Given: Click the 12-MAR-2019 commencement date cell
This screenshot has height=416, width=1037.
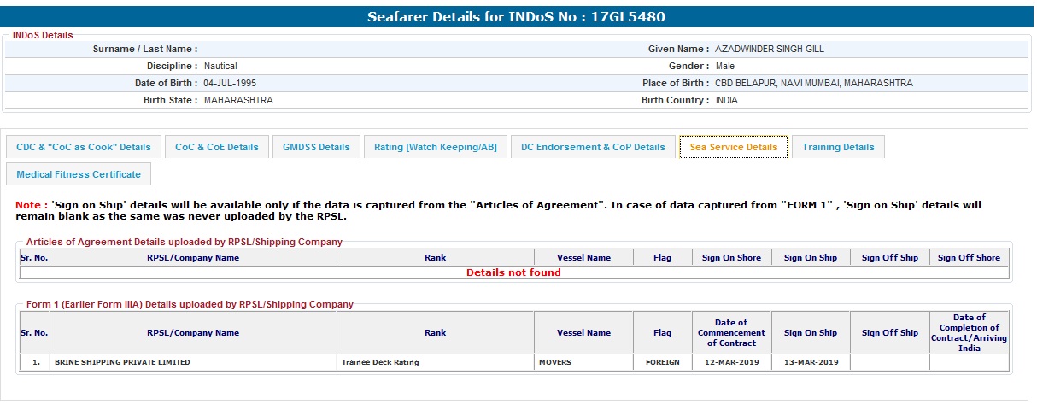Looking at the screenshot, I should tap(731, 362).
